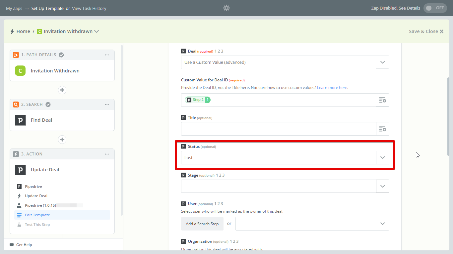The image size is (453, 254).
Task: Open Learn more here link
Action: [x=332, y=88]
